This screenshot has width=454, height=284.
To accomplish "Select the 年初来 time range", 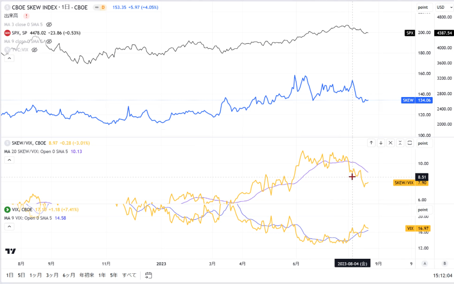I will tap(87, 275).
